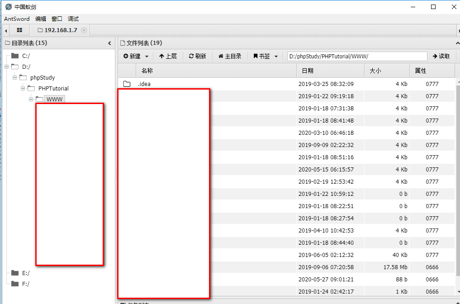460x304 pixels.
Task: Select the PHPTutorial folder
Action: [x=53, y=88]
